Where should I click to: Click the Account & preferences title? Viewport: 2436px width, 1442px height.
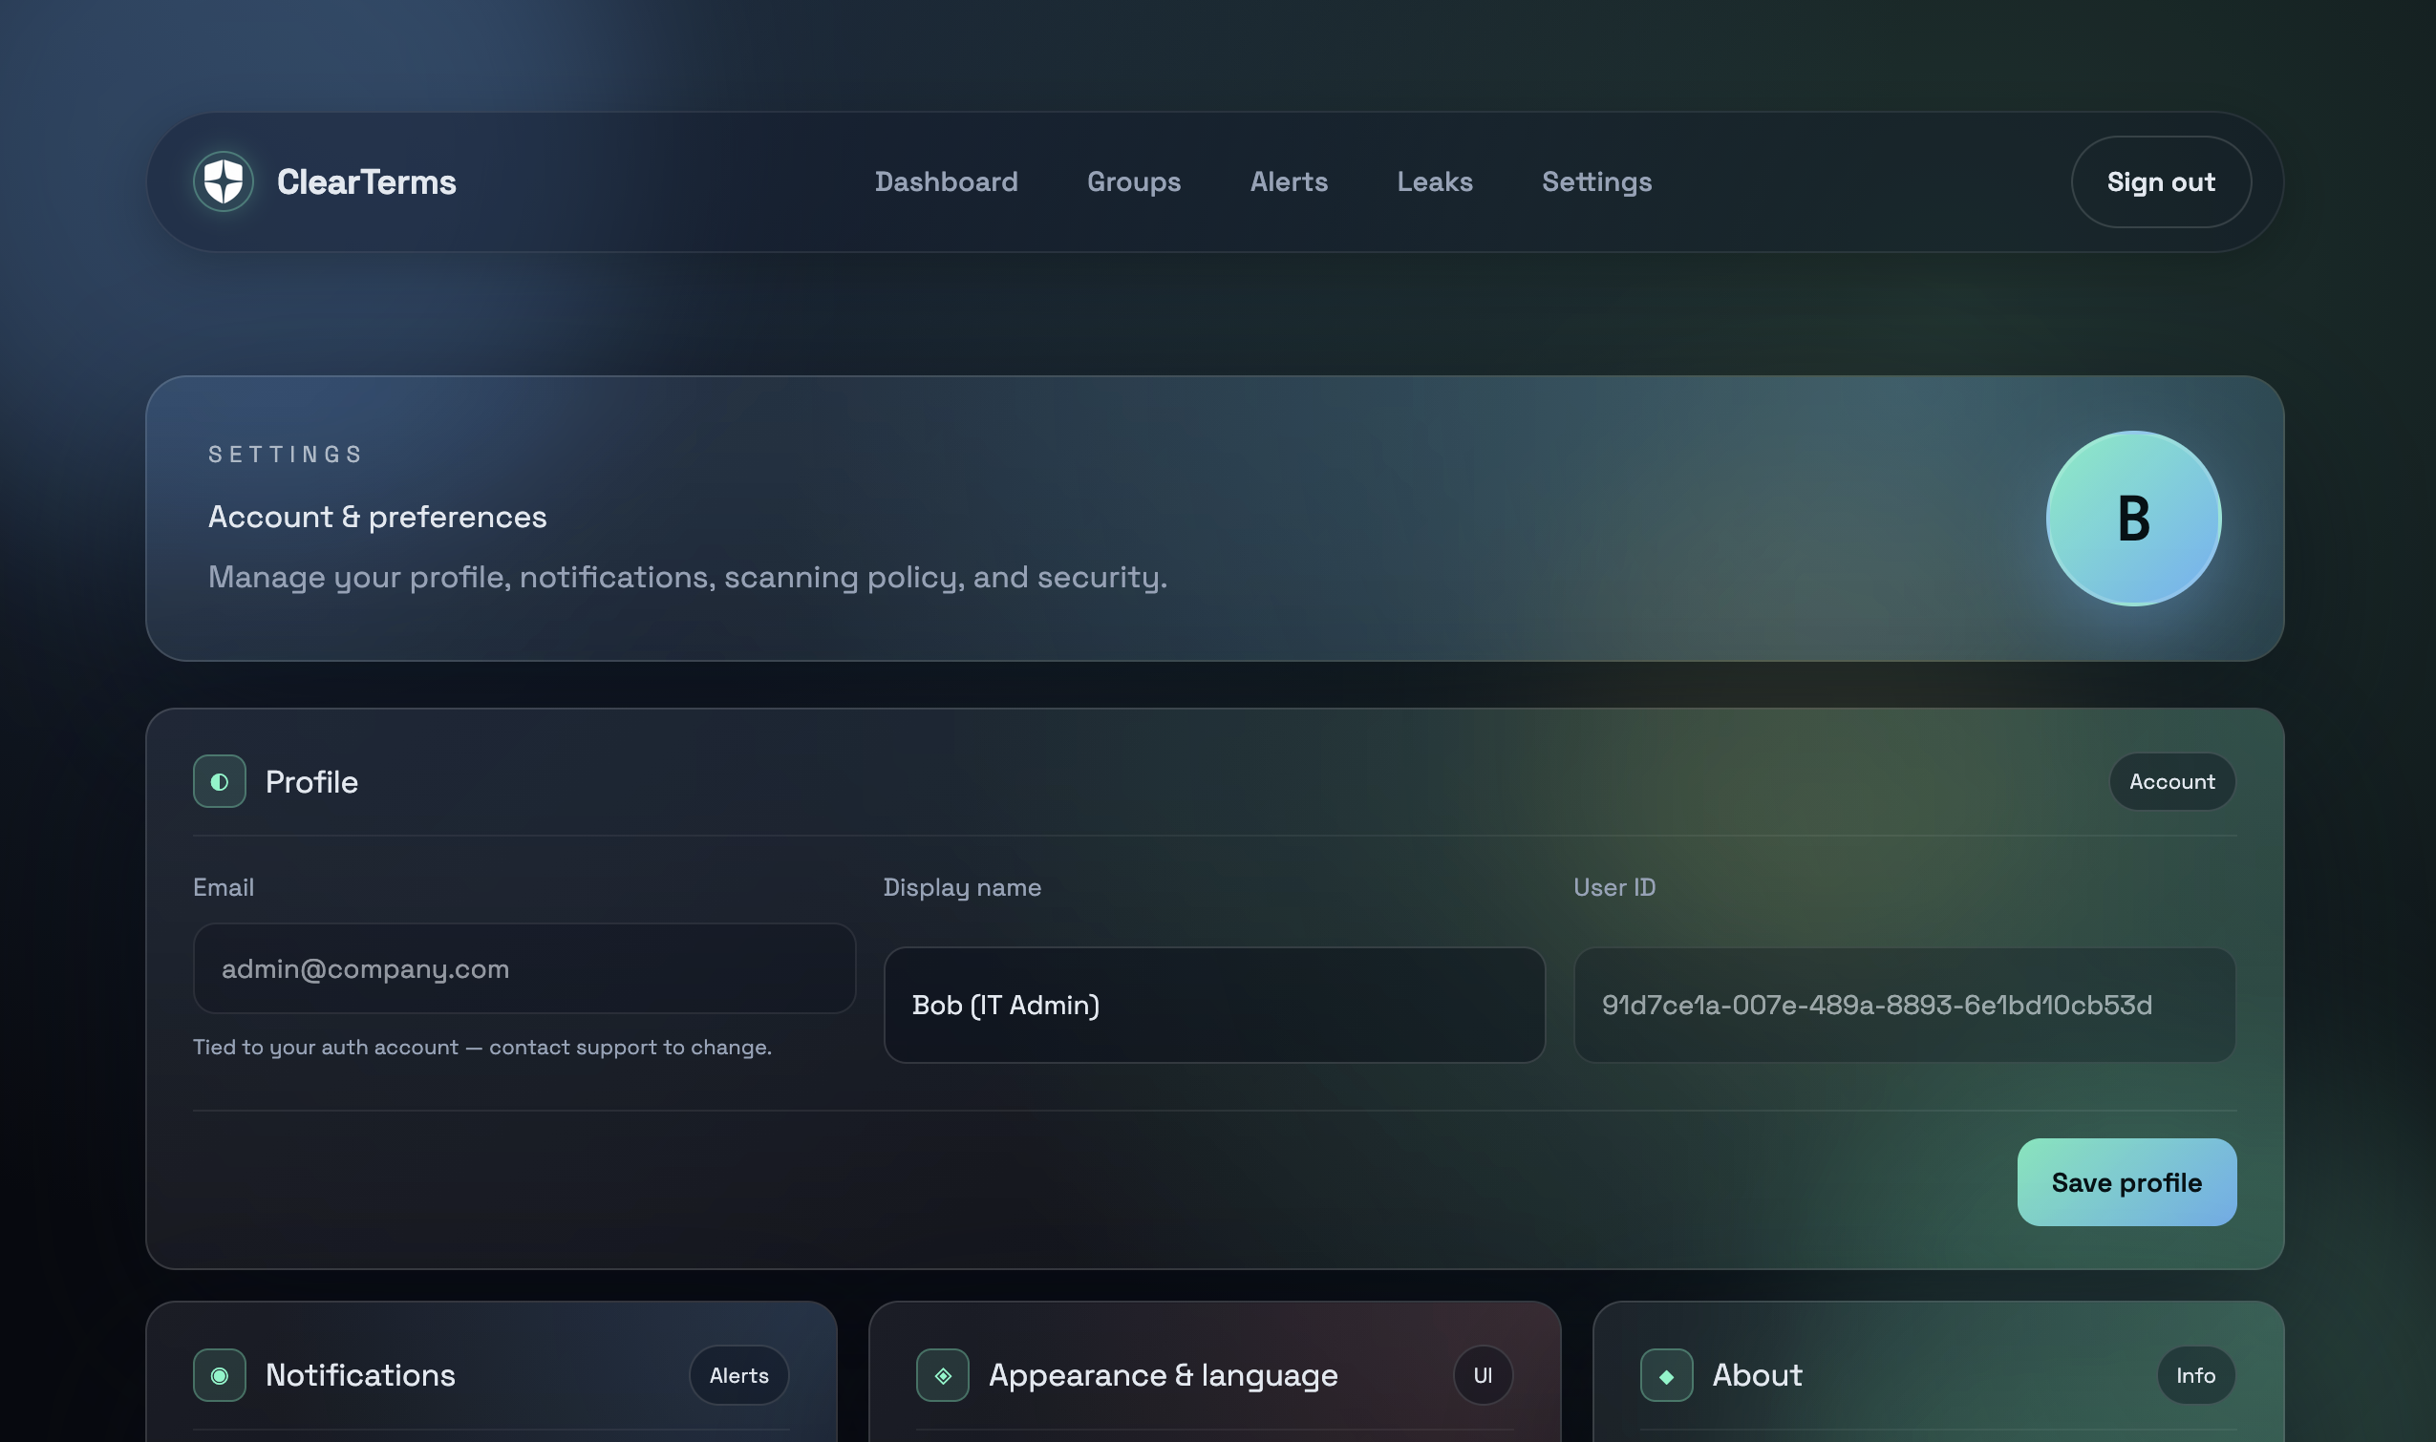[x=377, y=517]
